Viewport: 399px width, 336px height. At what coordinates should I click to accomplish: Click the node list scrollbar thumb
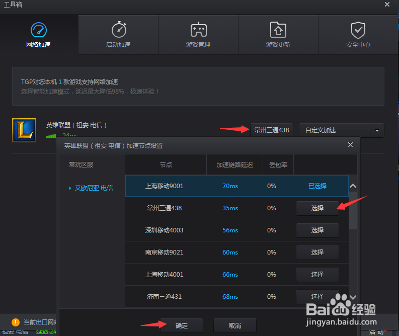(353, 211)
